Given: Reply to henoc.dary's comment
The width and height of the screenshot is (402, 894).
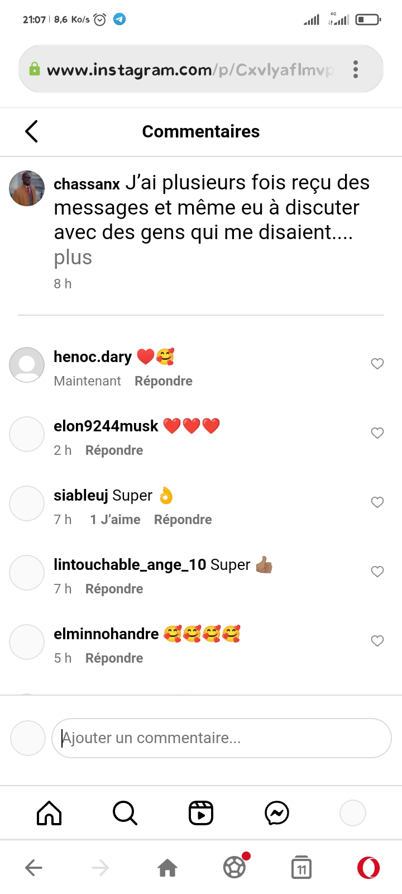Looking at the screenshot, I should 164,381.
